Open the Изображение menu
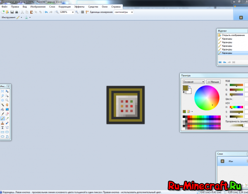This screenshot has height=194, width=248. (x=38, y=7)
